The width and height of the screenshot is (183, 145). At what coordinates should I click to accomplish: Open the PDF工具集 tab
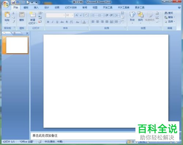123,8
